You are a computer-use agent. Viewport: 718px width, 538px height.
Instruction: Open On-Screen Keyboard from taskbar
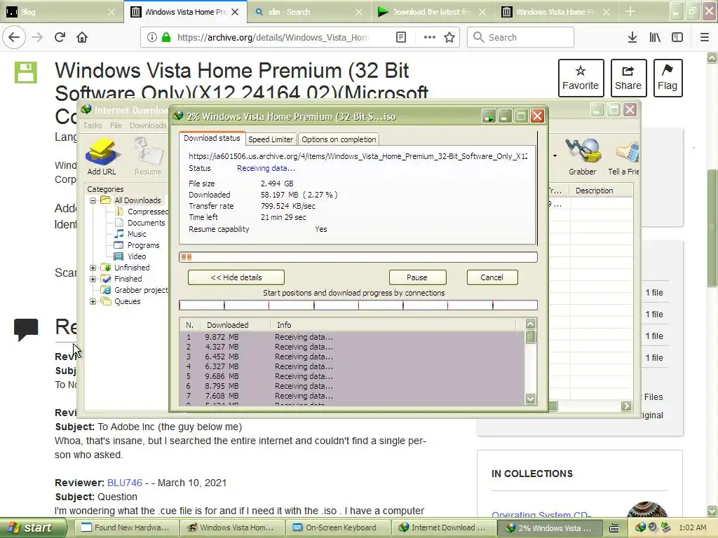337,527
